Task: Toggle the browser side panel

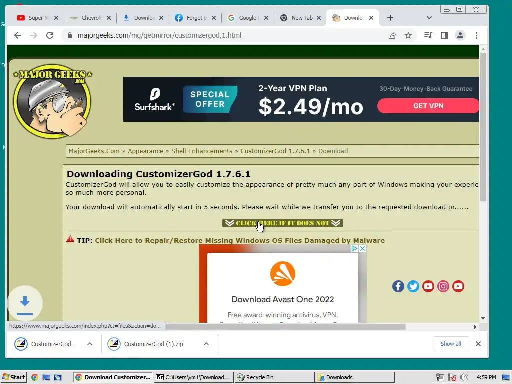Action: pos(444,35)
